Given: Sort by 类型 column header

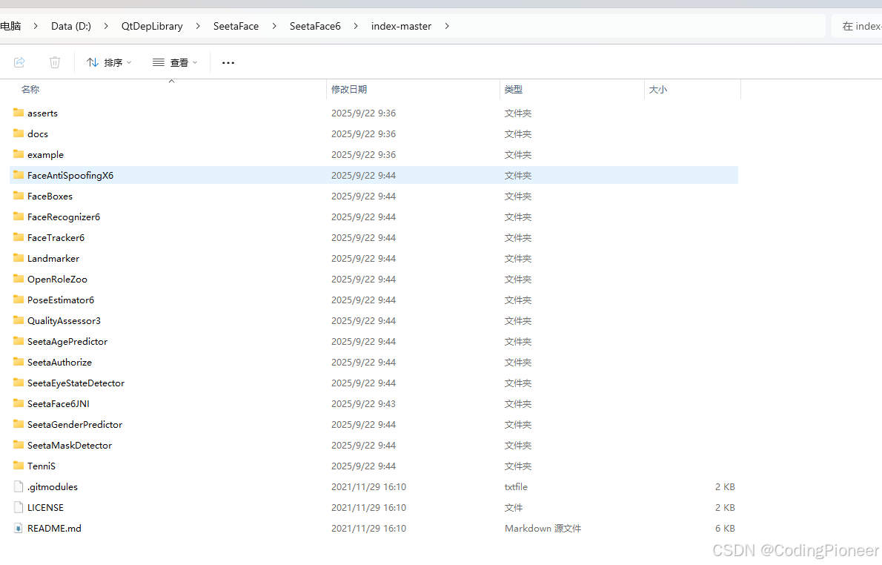Looking at the screenshot, I should [513, 90].
